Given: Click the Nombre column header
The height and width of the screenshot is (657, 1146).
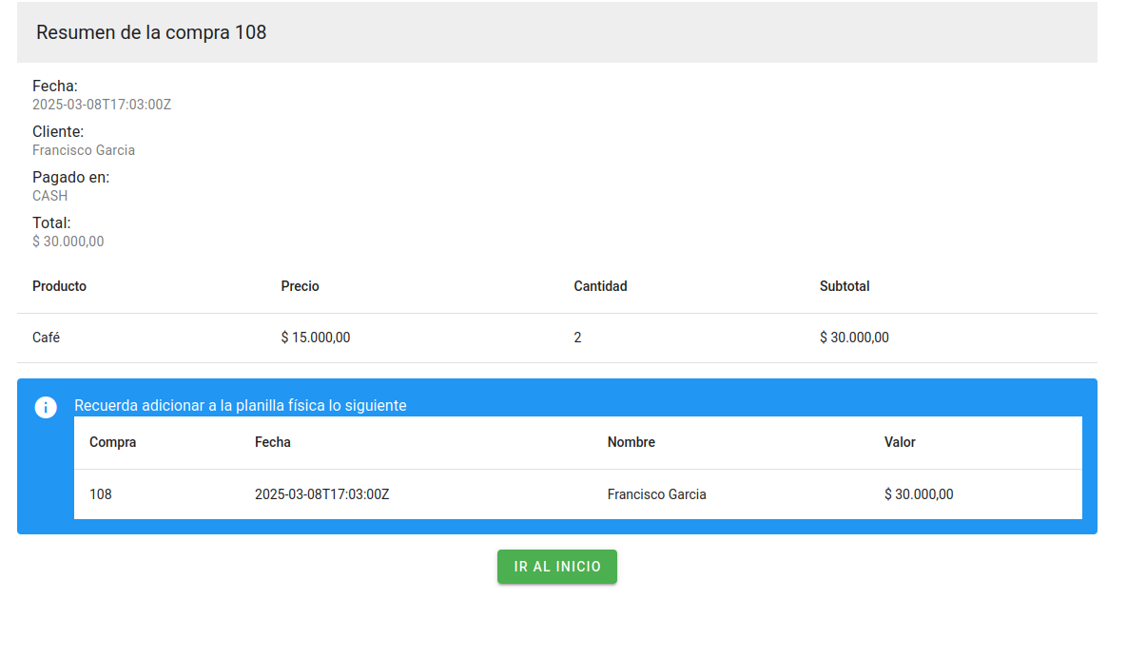Looking at the screenshot, I should [x=631, y=442].
